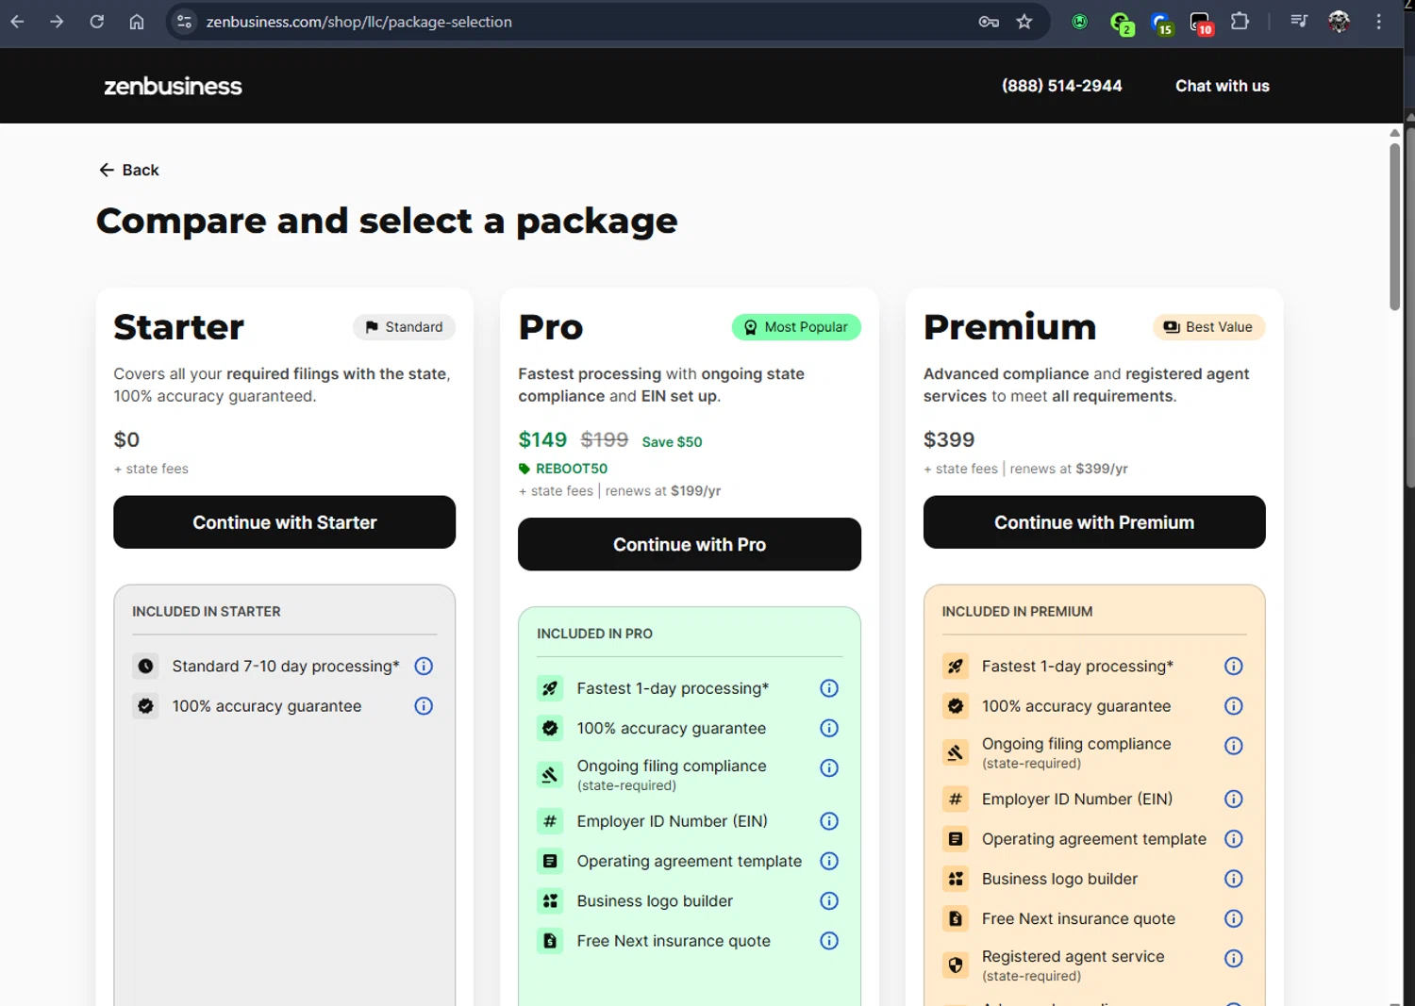Choose Continue with Premium
Screen dimensions: 1415x1006
tap(1094, 522)
